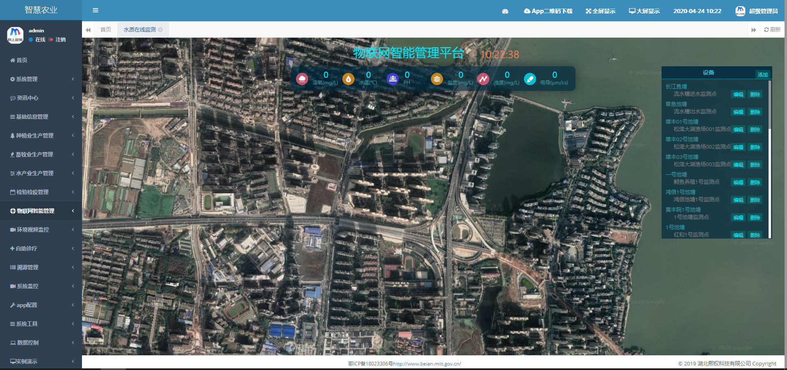The image size is (787, 370).
Task: Open the 首页 tab
Action: (106, 29)
